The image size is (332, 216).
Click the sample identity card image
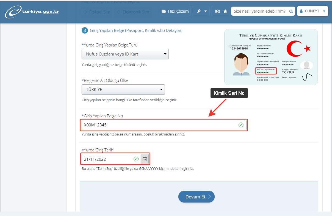[271, 57]
